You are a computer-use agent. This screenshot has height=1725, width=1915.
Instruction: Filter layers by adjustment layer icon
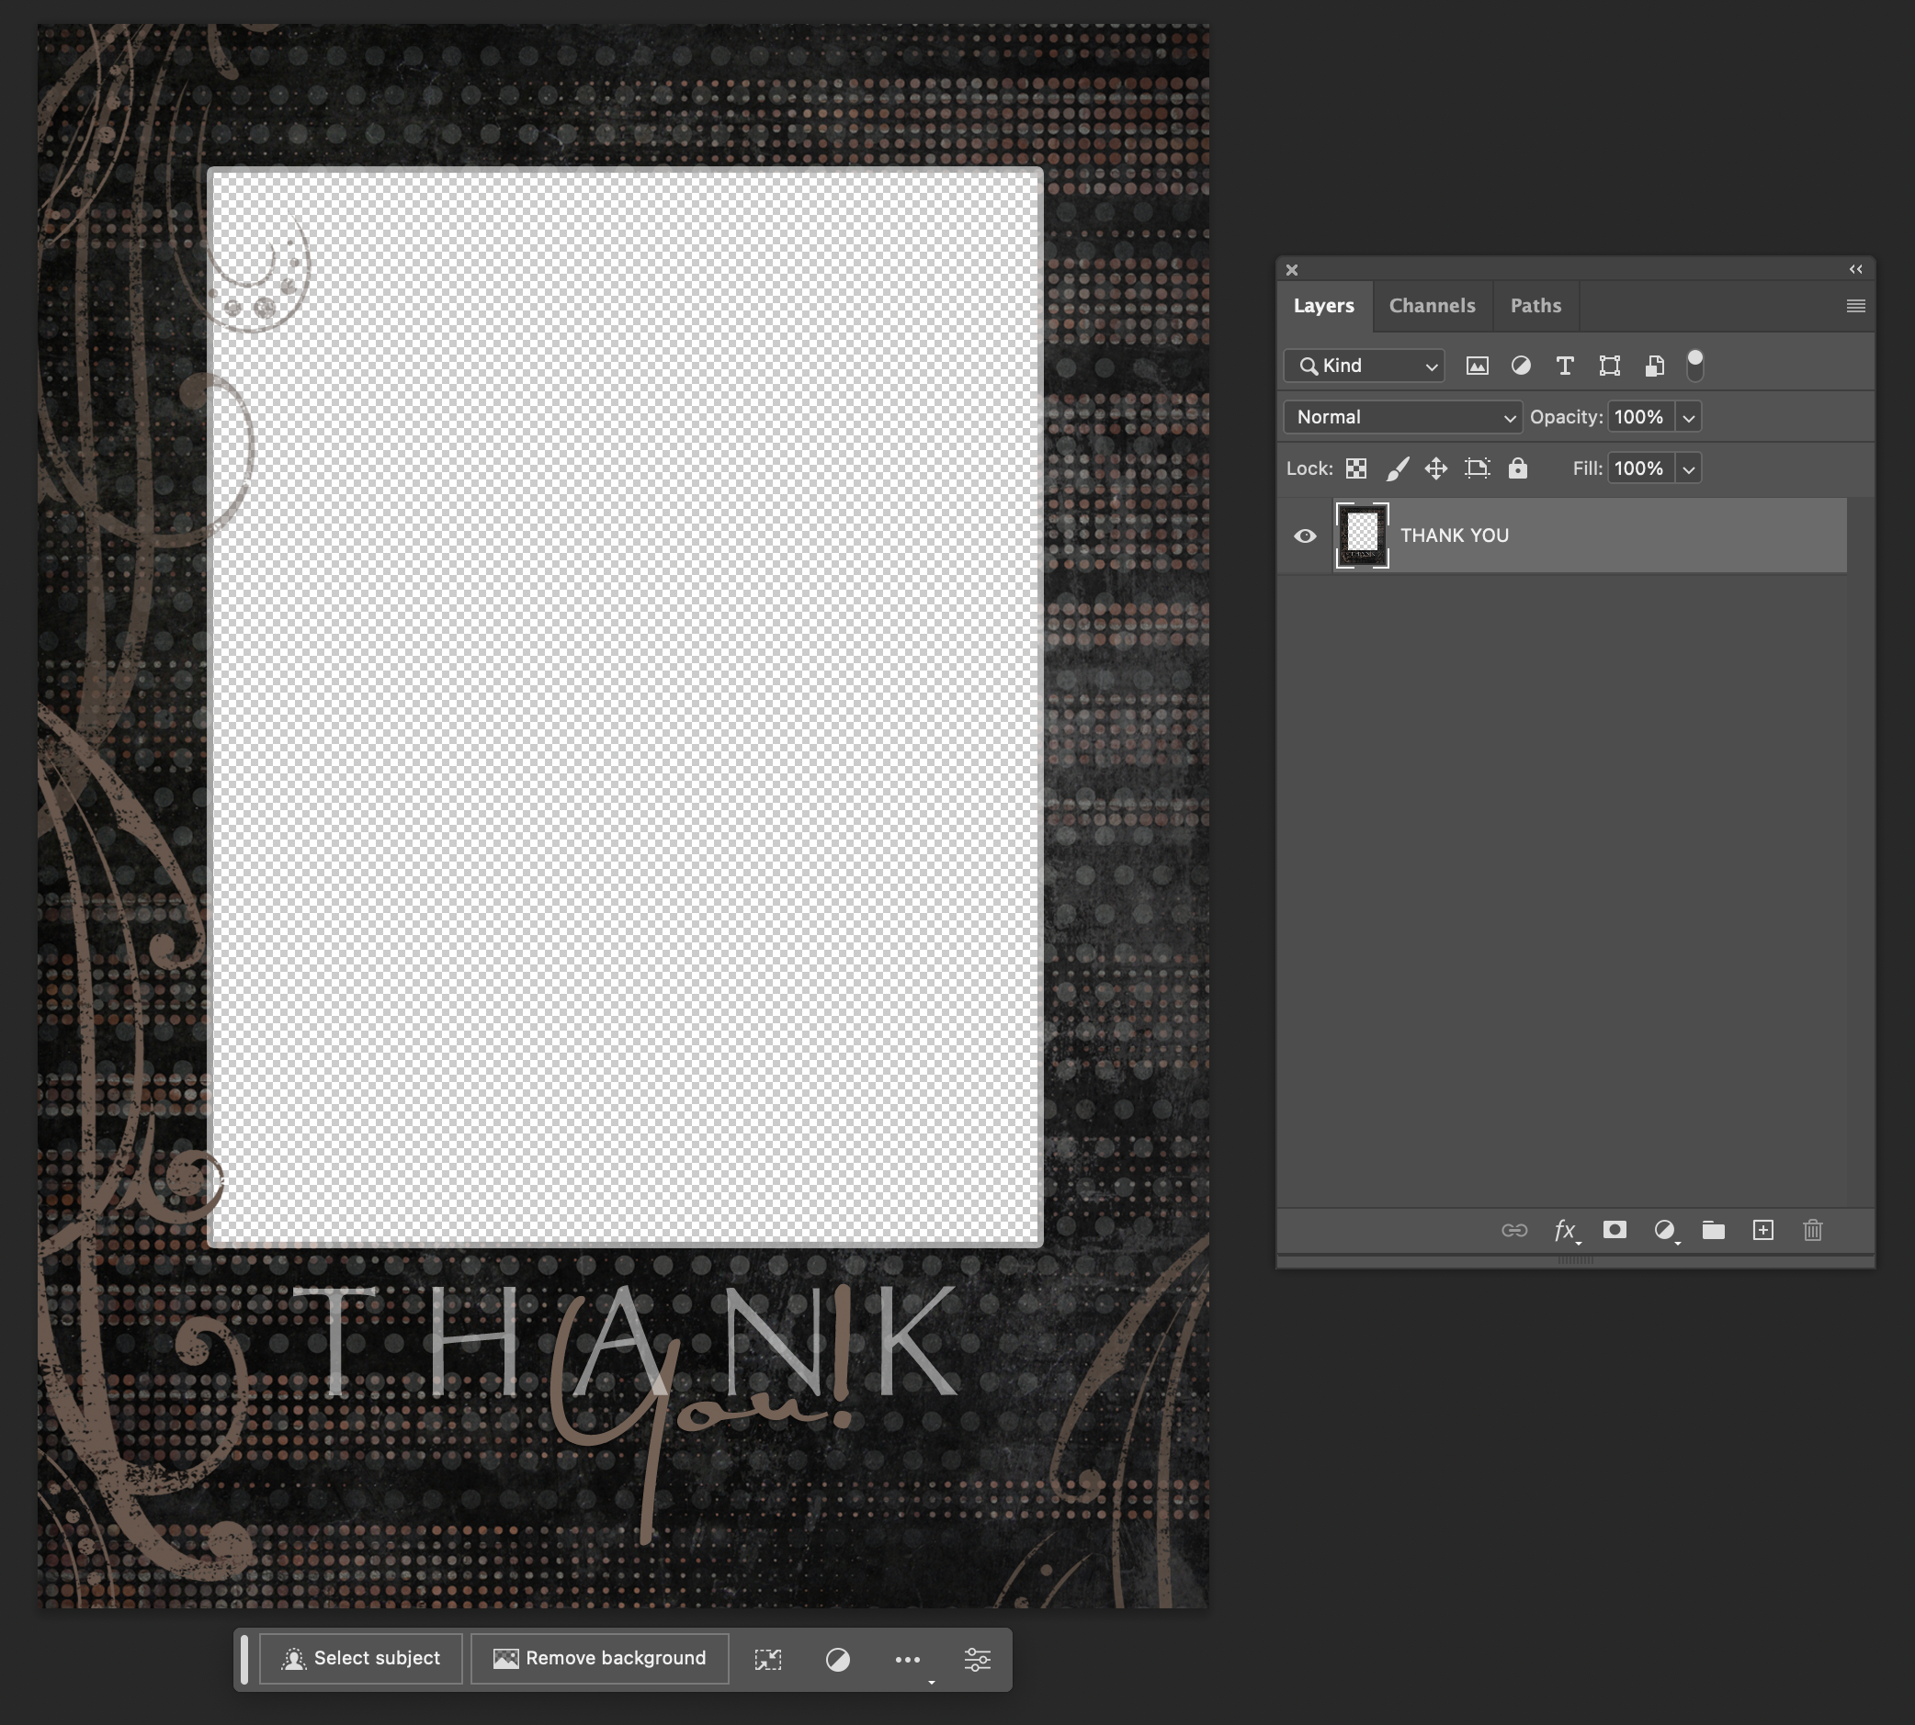click(1521, 366)
